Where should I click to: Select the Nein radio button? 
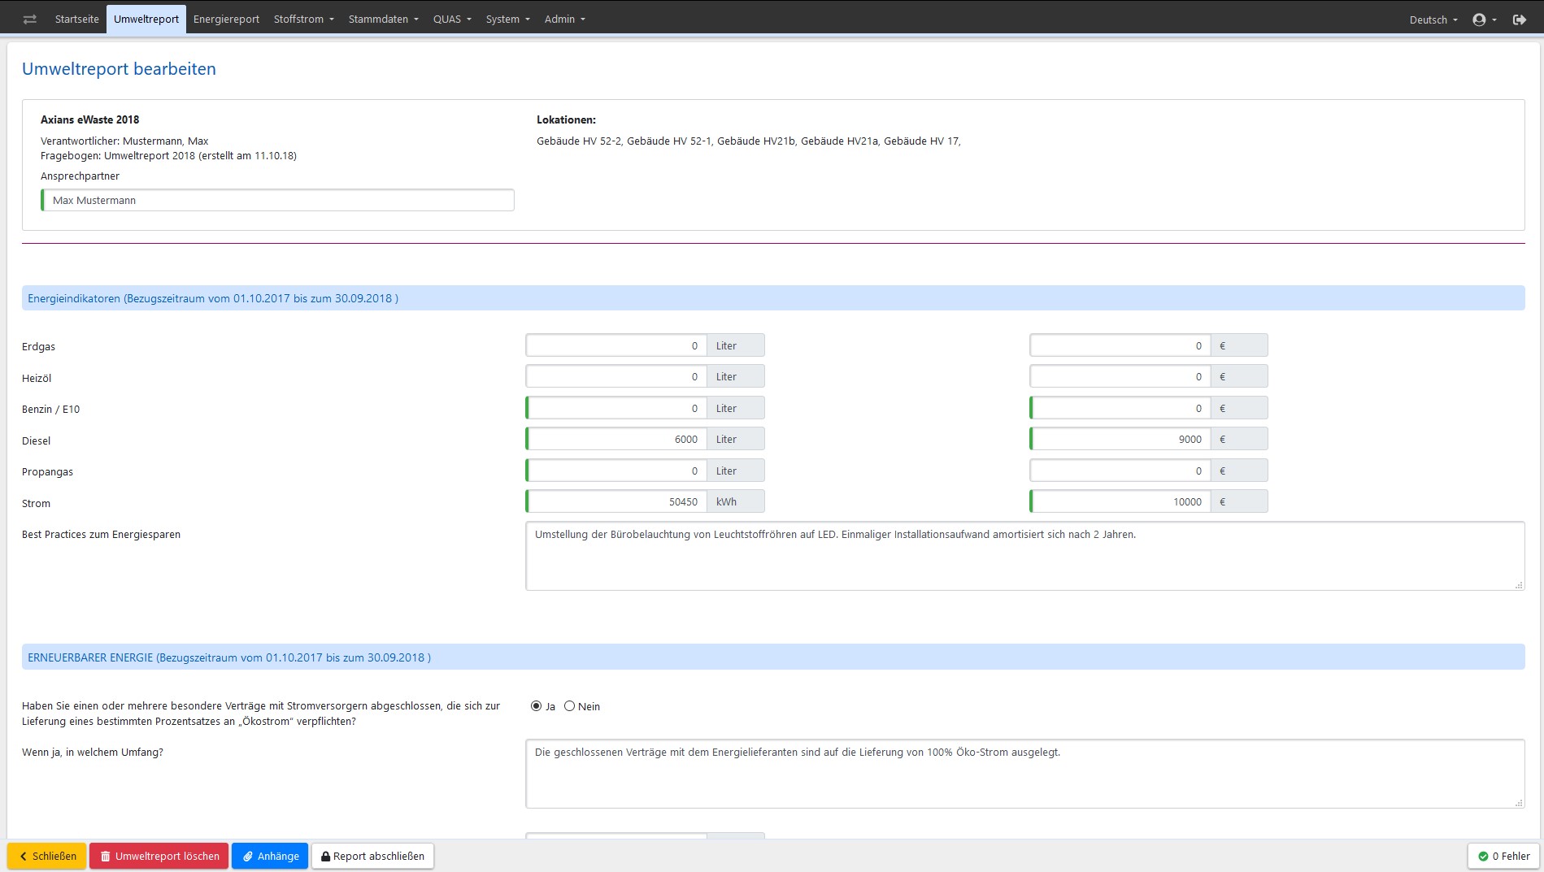(x=569, y=706)
